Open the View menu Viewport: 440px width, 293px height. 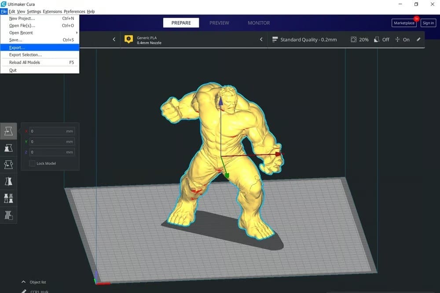[21, 11]
